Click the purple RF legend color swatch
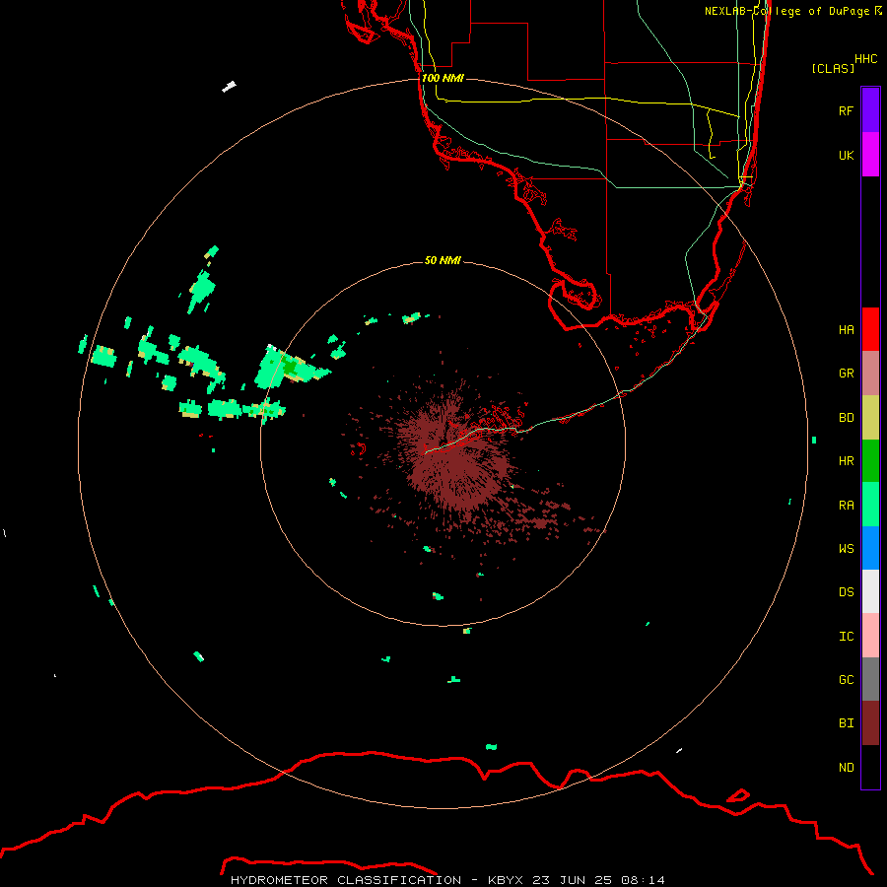The height and width of the screenshot is (887, 887). pos(870,110)
